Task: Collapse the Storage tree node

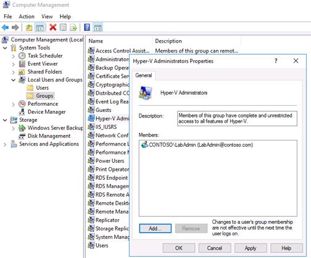Action: (x=5, y=120)
